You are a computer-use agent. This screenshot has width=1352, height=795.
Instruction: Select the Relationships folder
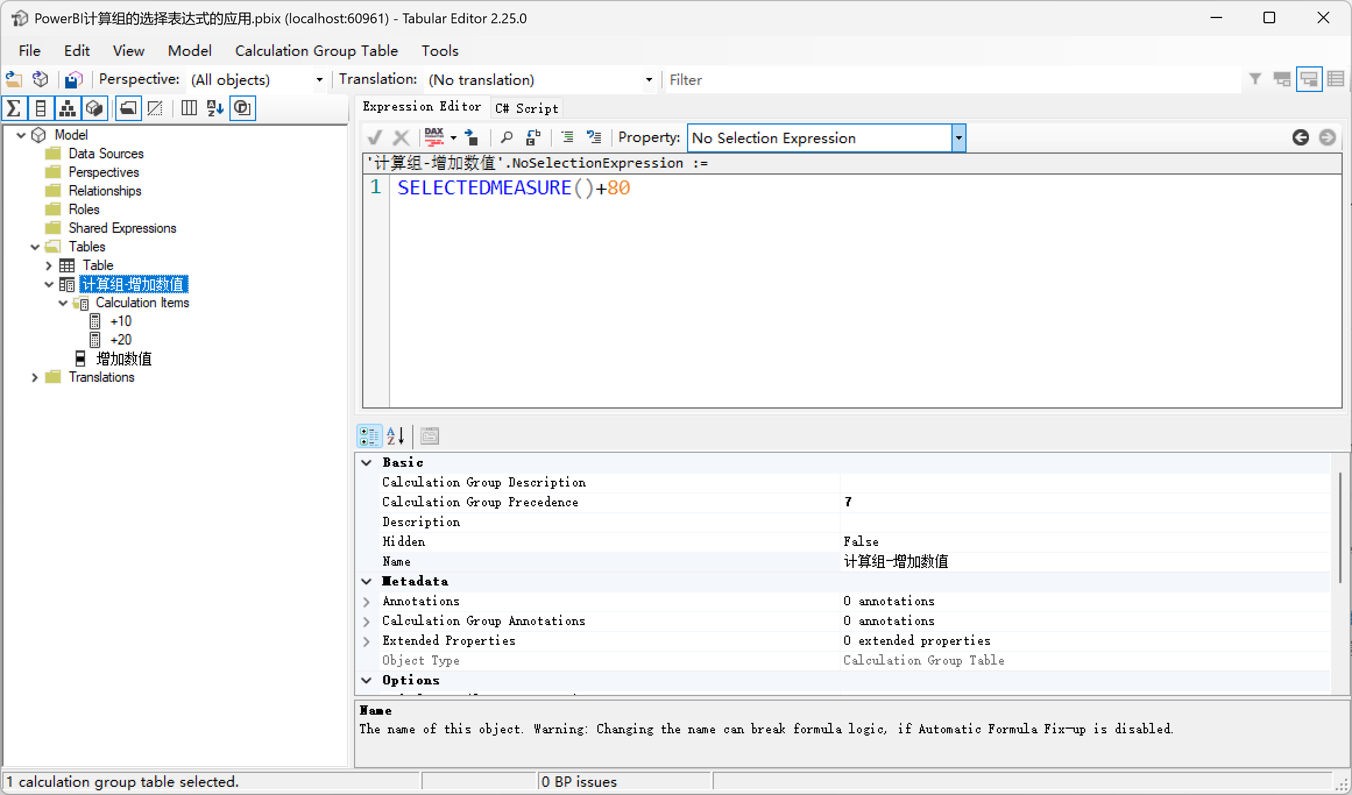[x=105, y=191]
